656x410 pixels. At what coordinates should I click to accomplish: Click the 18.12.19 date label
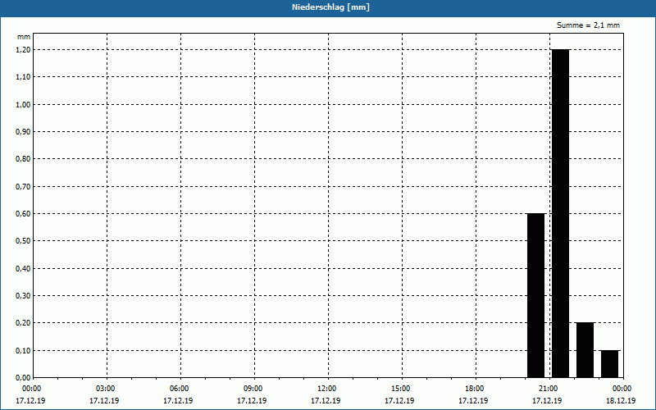pos(621,401)
